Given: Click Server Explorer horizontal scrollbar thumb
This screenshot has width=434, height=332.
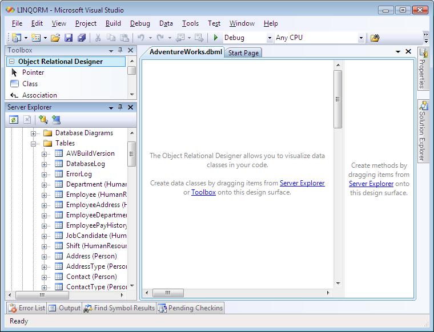Looking at the screenshot, I should [42, 295].
